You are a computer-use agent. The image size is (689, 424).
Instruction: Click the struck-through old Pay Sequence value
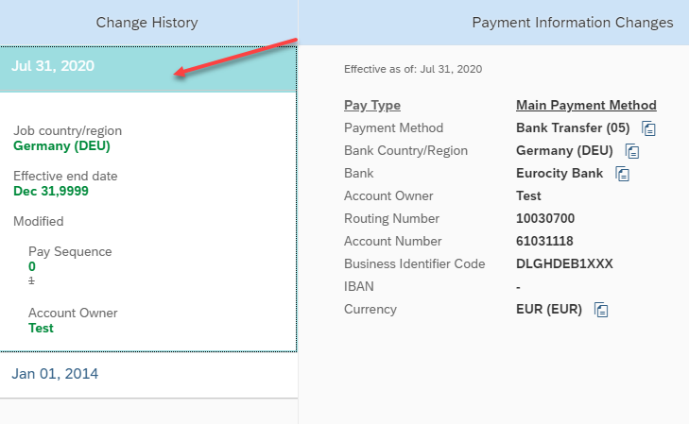(31, 280)
